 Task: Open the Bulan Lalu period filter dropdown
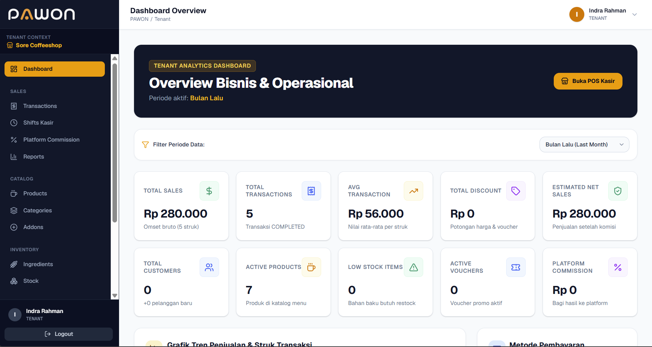click(584, 144)
